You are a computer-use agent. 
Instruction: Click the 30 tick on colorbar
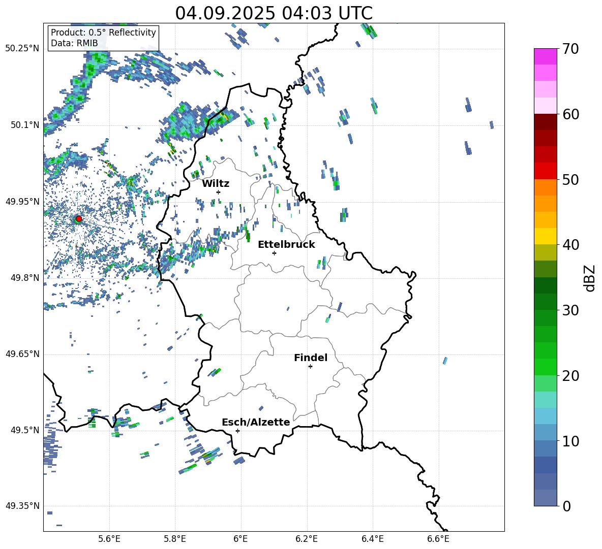pos(571,310)
